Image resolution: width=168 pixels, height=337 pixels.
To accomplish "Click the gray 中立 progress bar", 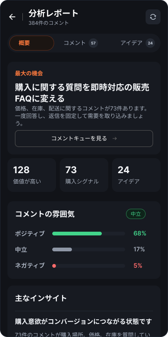I will point(62,249).
